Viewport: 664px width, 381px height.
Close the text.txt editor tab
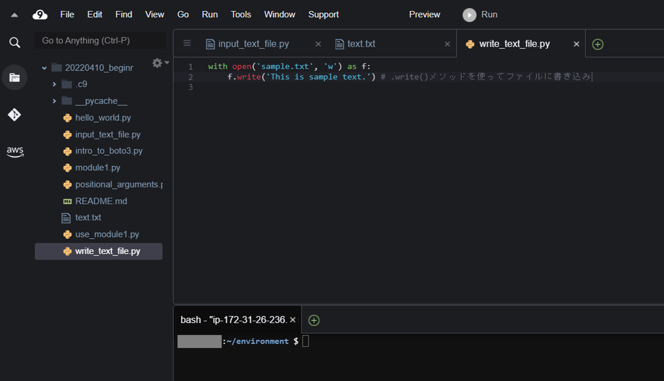click(x=447, y=44)
